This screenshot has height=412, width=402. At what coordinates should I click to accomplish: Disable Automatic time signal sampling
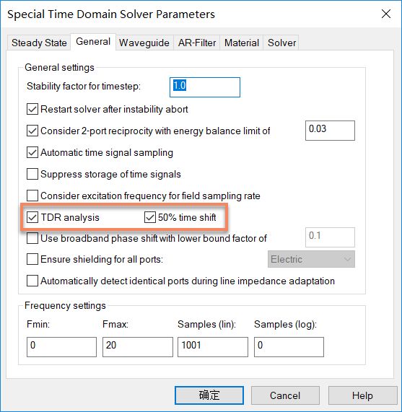pyautogui.click(x=32, y=152)
